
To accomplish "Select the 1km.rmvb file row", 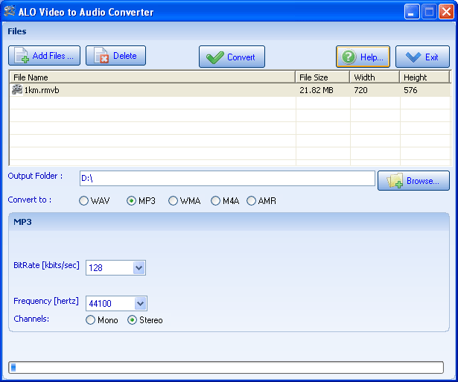I will coord(230,90).
